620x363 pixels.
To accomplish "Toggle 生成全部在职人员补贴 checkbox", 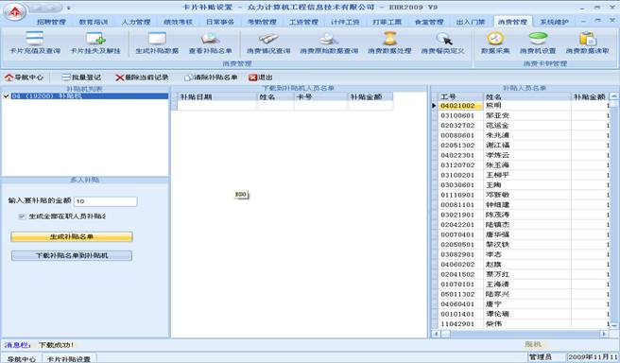I will point(22,216).
